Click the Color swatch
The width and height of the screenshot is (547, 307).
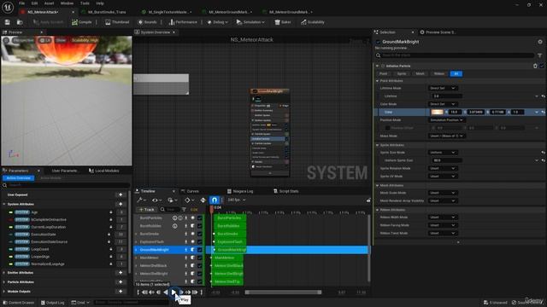click(437, 112)
